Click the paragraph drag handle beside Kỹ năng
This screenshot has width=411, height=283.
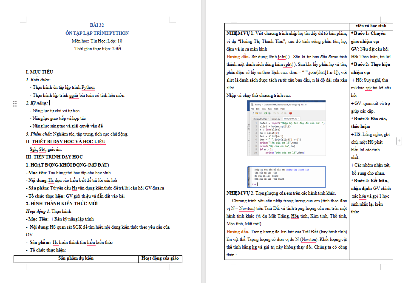(x=15, y=103)
